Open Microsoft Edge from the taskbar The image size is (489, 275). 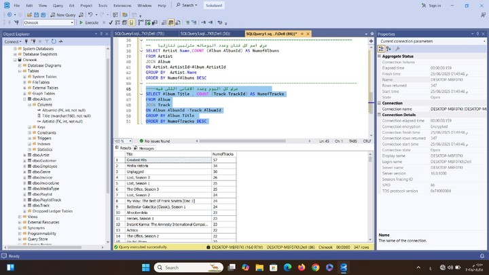click(x=287, y=268)
